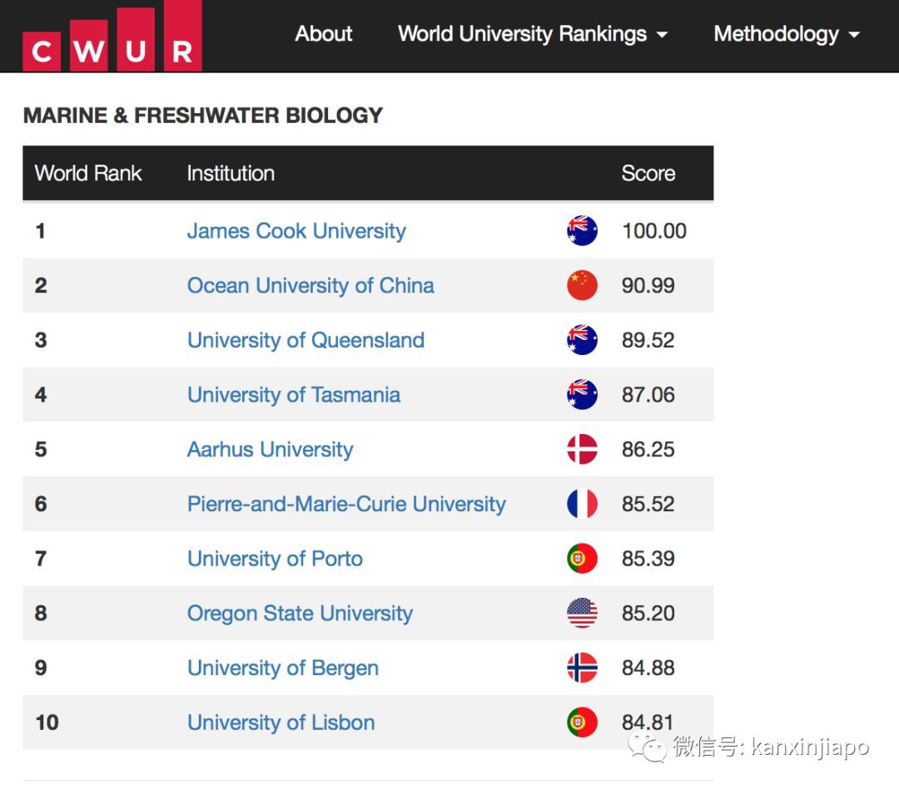
Task: Click the Portugal flag beside University of Porto
Action: click(x=582, y=559)
